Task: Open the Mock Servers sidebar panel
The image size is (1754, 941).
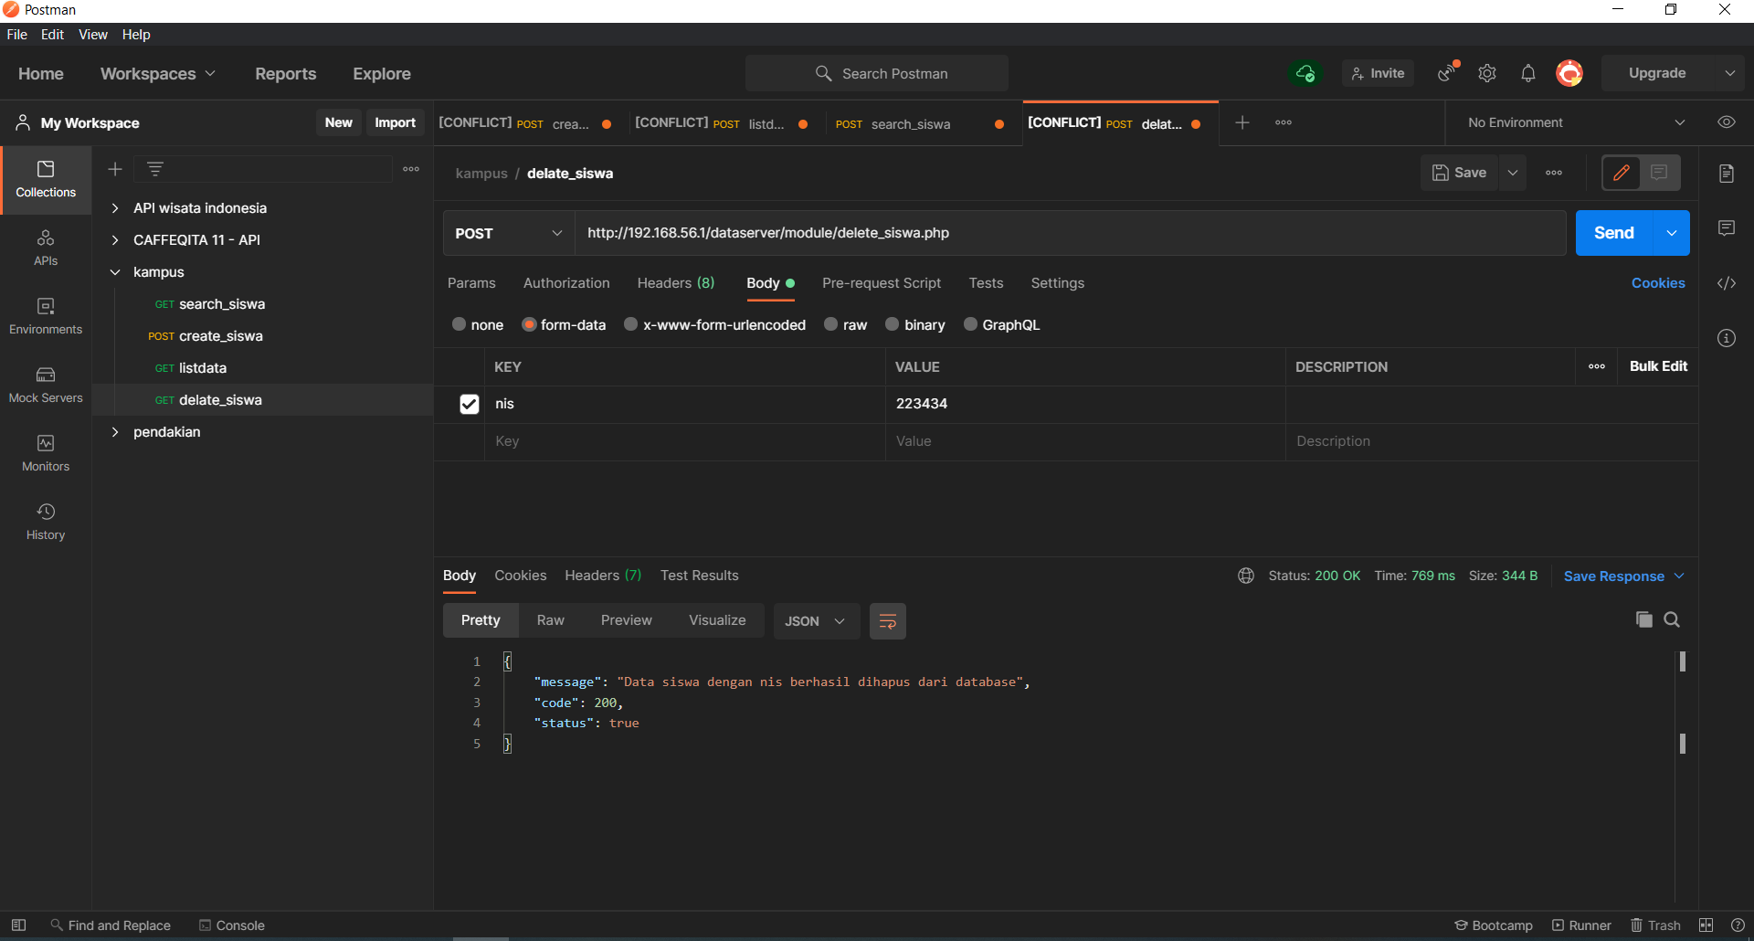Action: point(46,386)
